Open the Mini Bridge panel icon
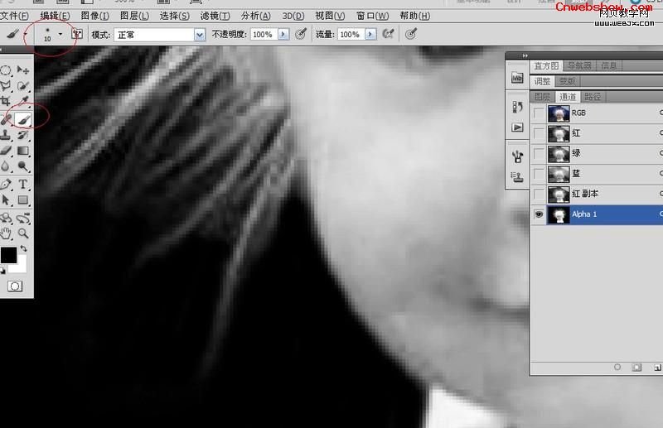This screenshot has height=428, width=663. [518, 78]
